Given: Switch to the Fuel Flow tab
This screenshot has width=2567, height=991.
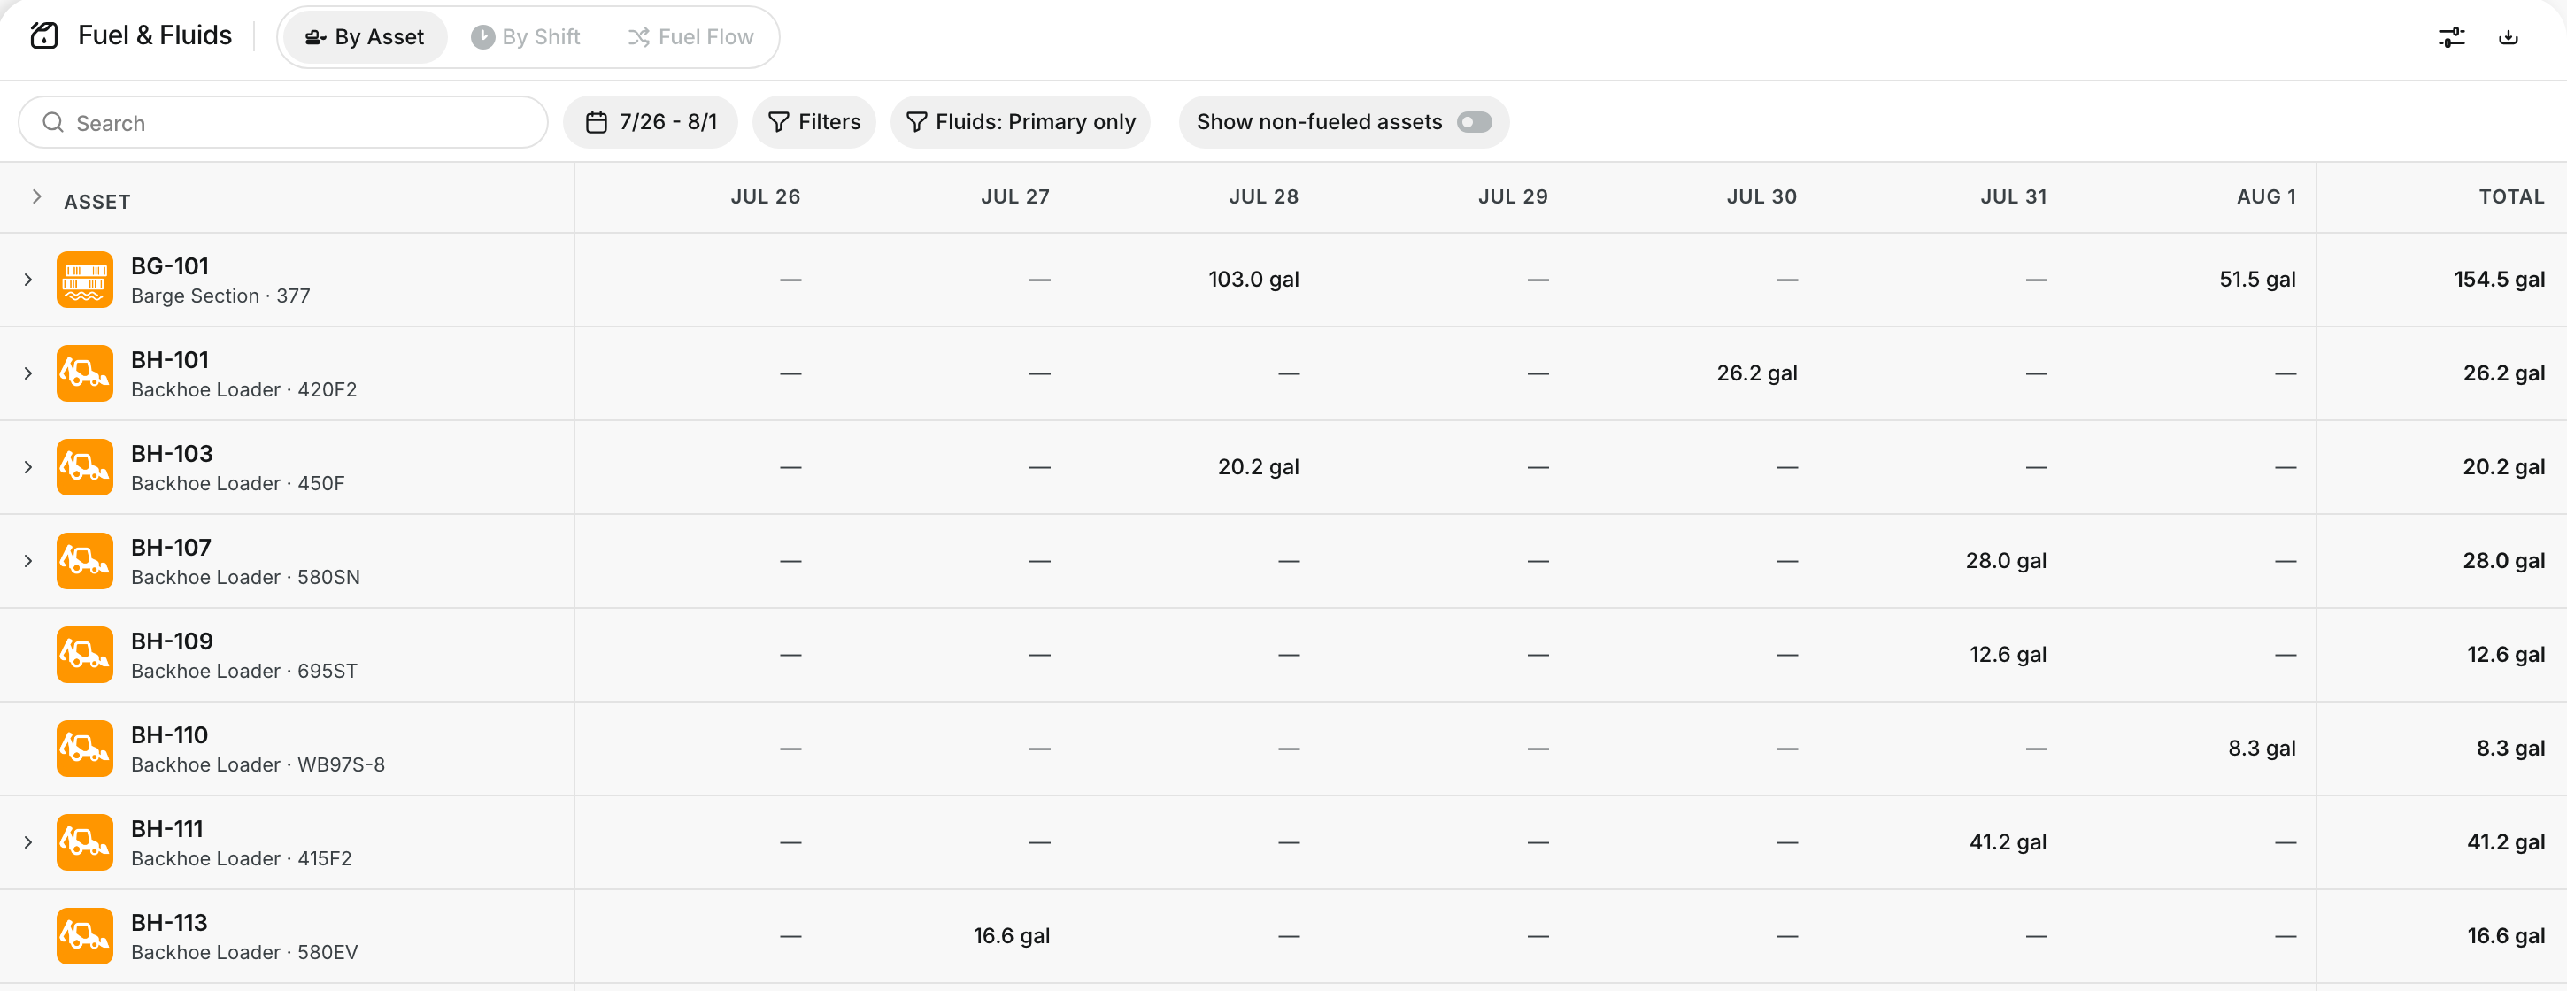Looking at the screenshot, I should pyautogui.click(x=690, y=37).
